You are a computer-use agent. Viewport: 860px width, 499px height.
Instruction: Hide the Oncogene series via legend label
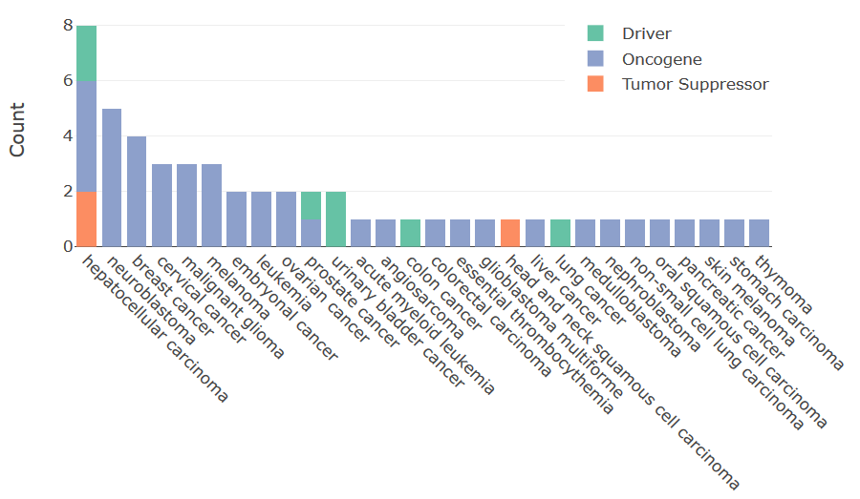[661, 59]
